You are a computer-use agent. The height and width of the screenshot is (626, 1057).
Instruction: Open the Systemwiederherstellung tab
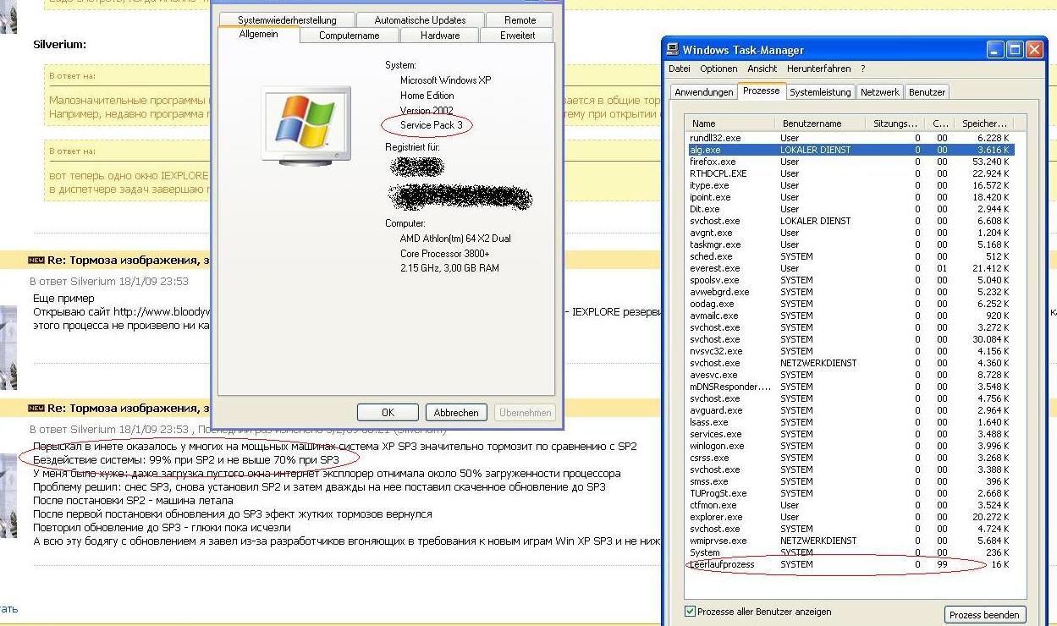(x=287, y=19)
